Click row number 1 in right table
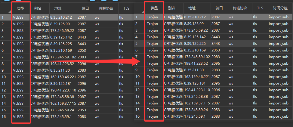This screenshot has height=127, width=293. click(139, 17)
